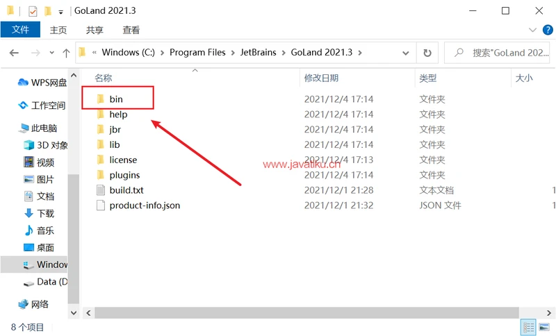Click the properties icon in quick access toolbar
556x336 pixels.
33,11
